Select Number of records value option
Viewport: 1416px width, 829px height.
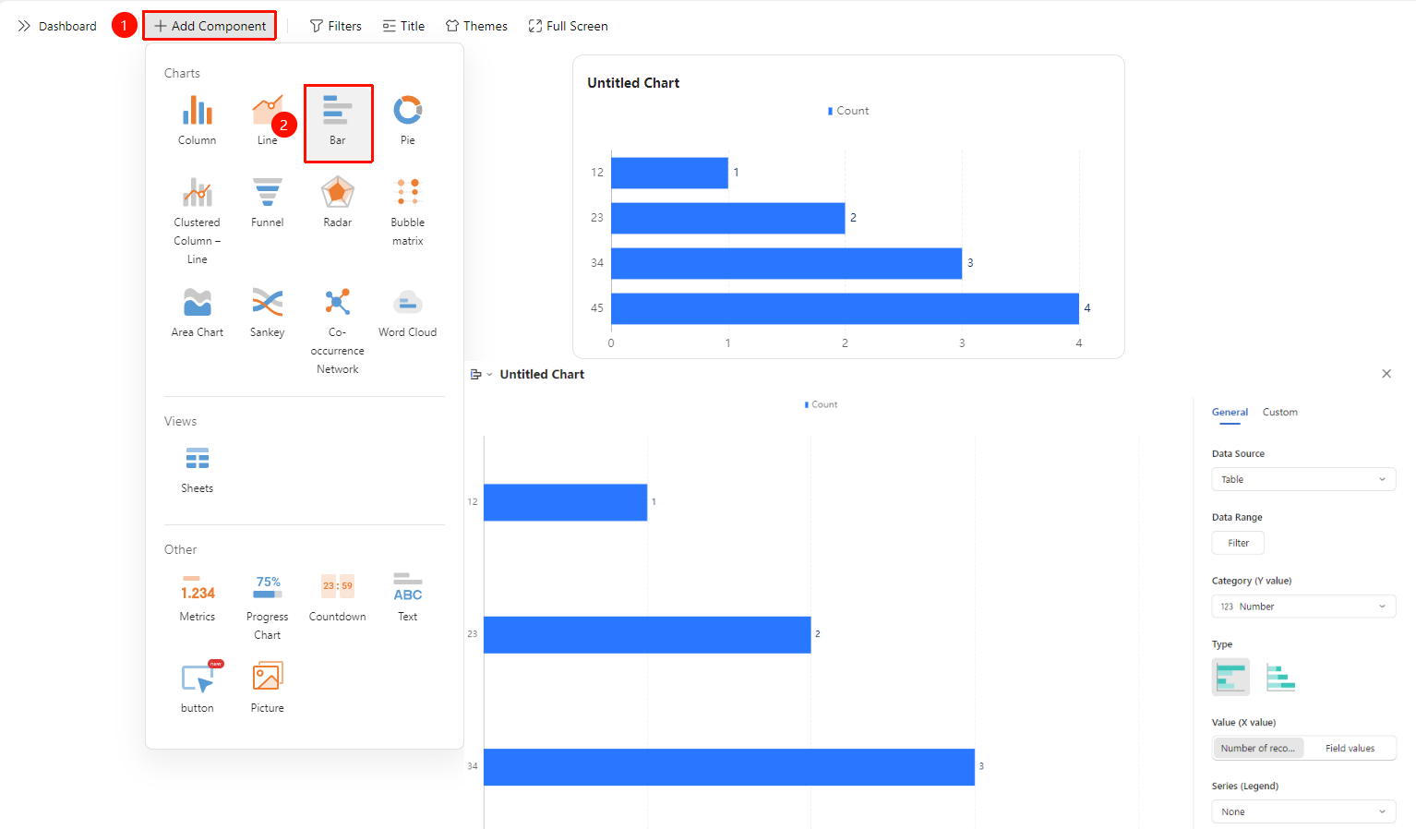pyautogui.click(x=1258, y=749)
